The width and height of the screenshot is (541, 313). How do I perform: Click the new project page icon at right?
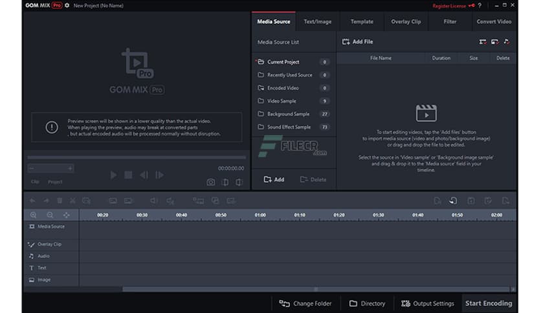(x=437, y=200)
